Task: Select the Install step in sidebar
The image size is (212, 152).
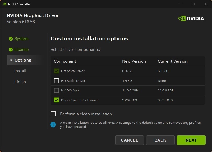Action: pyautogui.click(x=20, y=71)
